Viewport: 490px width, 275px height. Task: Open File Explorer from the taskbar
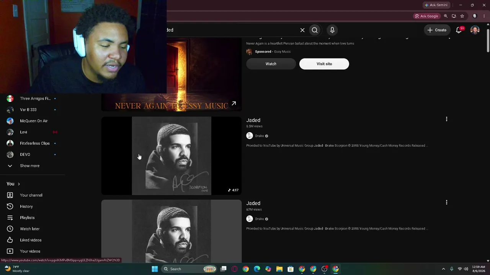point(279,269)
